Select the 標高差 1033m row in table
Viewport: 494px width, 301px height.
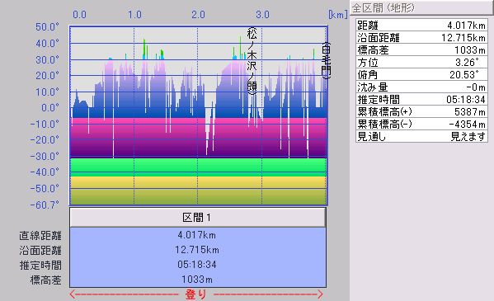[x=421, y=49]
